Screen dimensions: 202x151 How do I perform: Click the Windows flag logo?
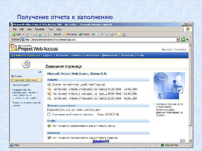click(x=188, y=29)
